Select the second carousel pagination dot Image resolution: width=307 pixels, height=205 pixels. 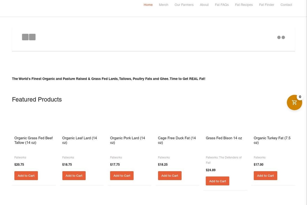283,37
